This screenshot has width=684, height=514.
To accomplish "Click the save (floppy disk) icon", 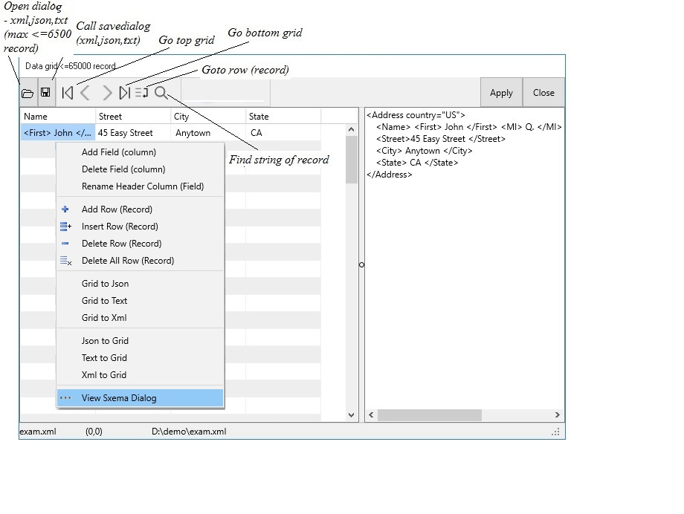I will coord(45,93).
